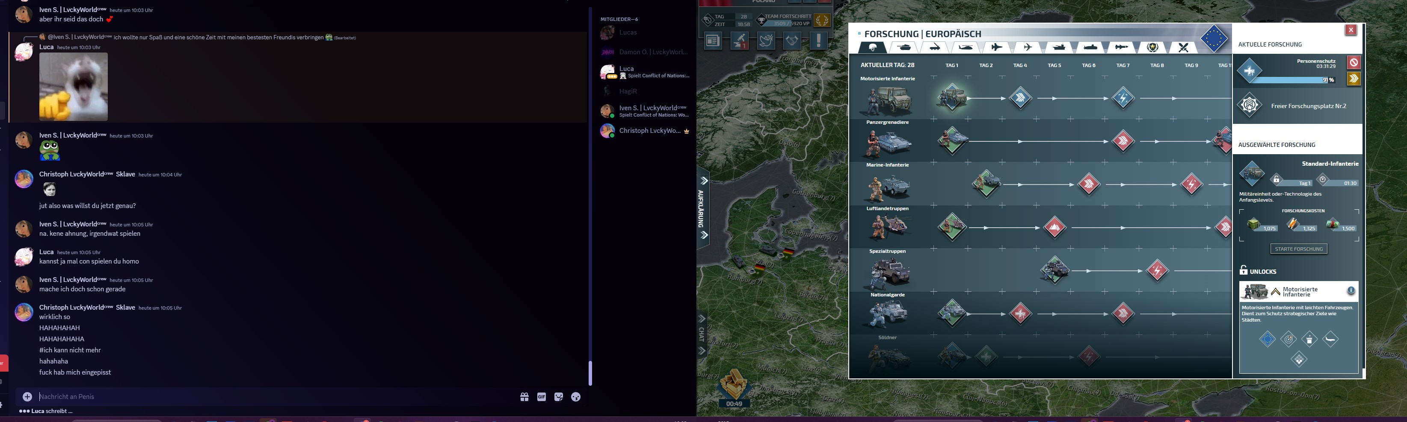Click the Starte Forschung button

point(1298,249)
